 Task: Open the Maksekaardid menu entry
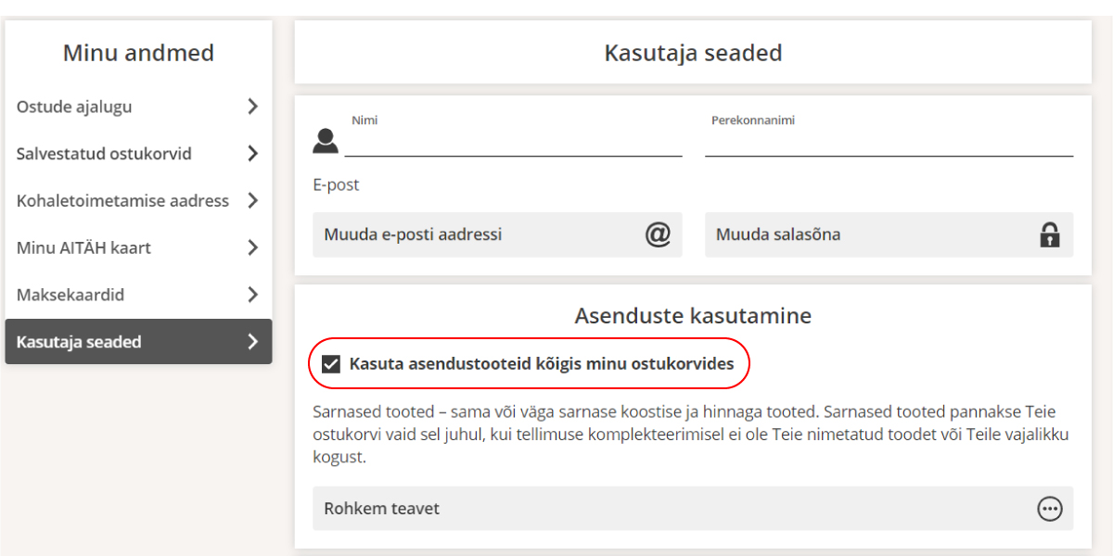(x=70, y=295)
